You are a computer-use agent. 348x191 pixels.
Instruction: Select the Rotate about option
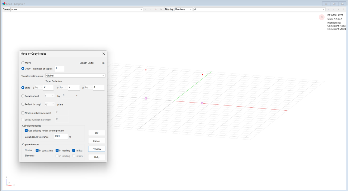pos(23,96)
